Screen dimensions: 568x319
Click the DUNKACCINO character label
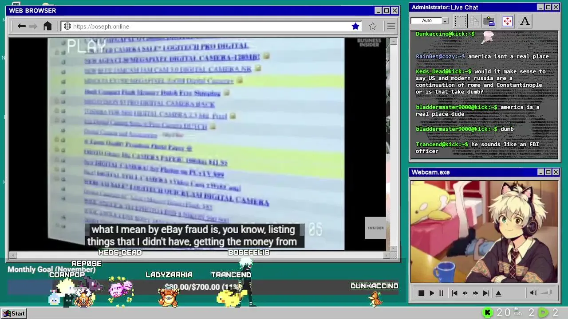[375, 286]
